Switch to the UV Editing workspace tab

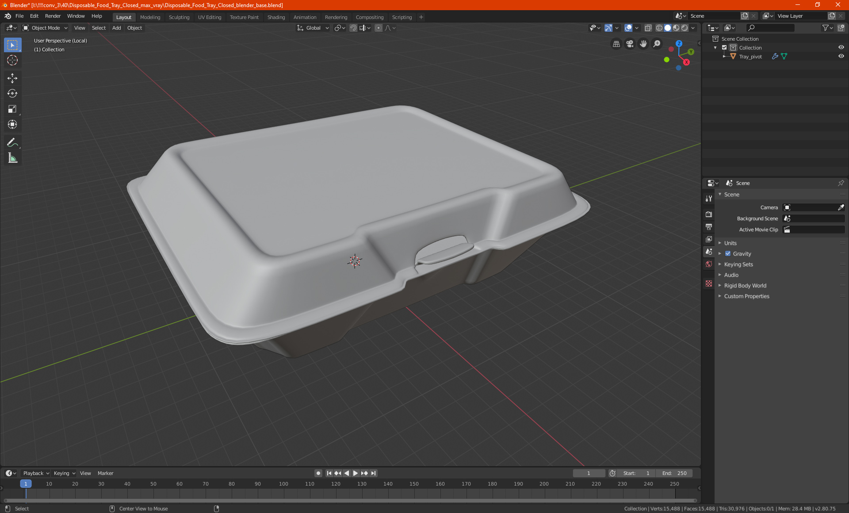(210, 17)
